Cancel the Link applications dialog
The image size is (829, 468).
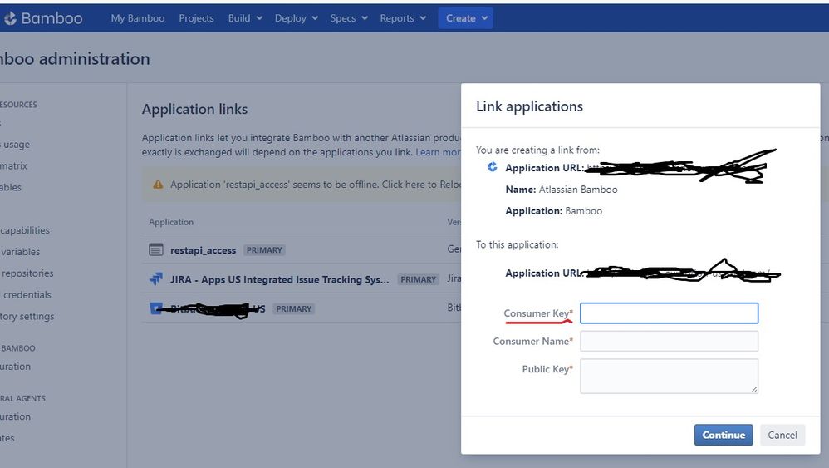click(x=782, y=435)
